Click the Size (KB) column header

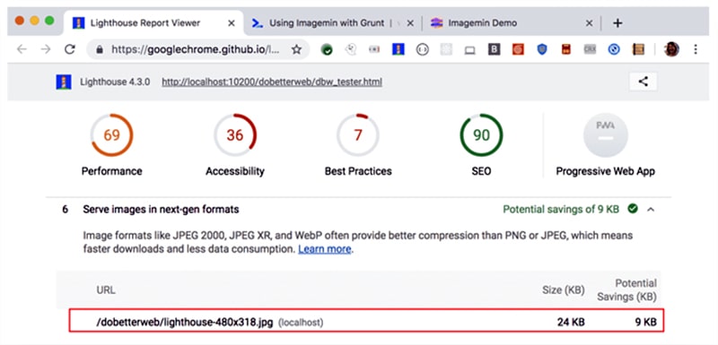pos(563,290)
